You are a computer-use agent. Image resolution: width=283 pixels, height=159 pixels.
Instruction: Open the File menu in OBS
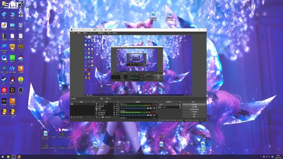pos(73,33)
